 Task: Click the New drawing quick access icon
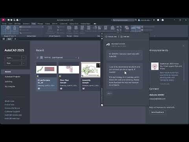pyautogui.click(x=9, y=20)
